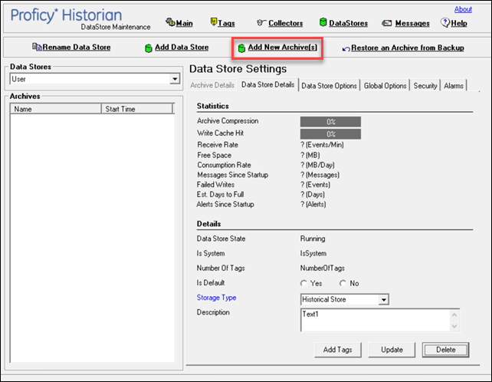Switch to the Alarms tab
This screenshot has height=382, width=492.
click(x=454, y=86)
